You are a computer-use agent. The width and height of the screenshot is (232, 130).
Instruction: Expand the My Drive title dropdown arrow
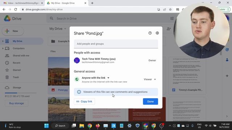click(65, 29)
